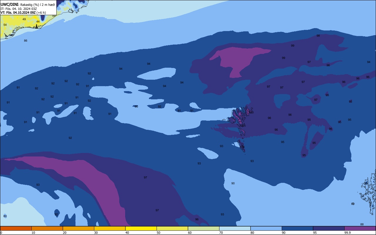Click the orange 10–20 legend color segment
The height and width of the screenshot is (235, 376).
[x=47, y=228]
